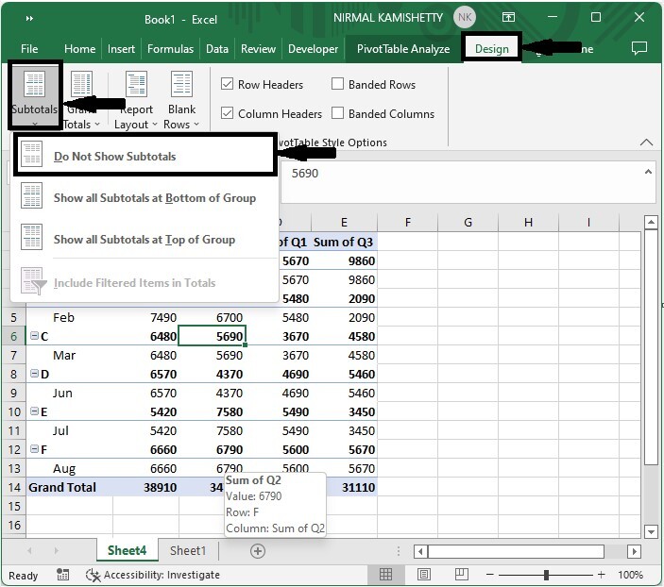This screenshot has height=587, width=664.
Task: Uncheck the Row Headers checkbox
Action: [x=227, y=85]
